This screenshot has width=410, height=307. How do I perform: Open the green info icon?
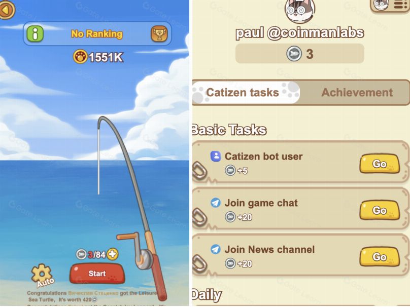tap(35, 33)
